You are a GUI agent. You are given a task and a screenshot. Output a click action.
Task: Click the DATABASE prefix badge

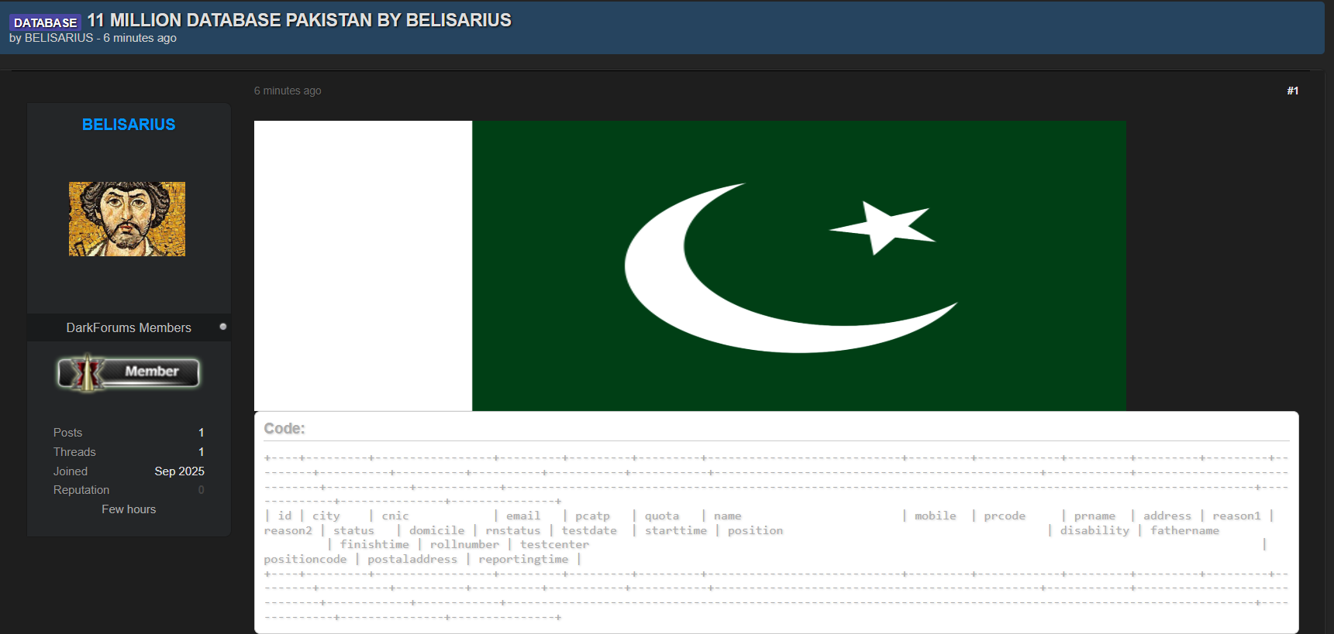click(x=45, y=22)
